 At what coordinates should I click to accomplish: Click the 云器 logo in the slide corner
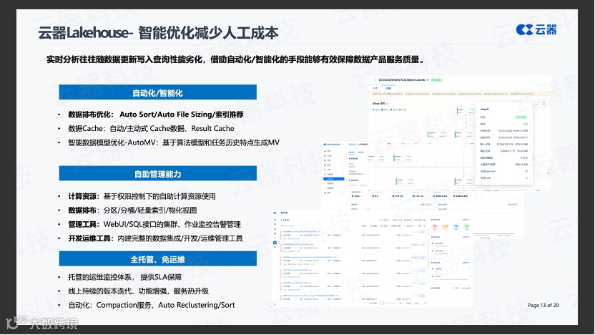[536, 29]
